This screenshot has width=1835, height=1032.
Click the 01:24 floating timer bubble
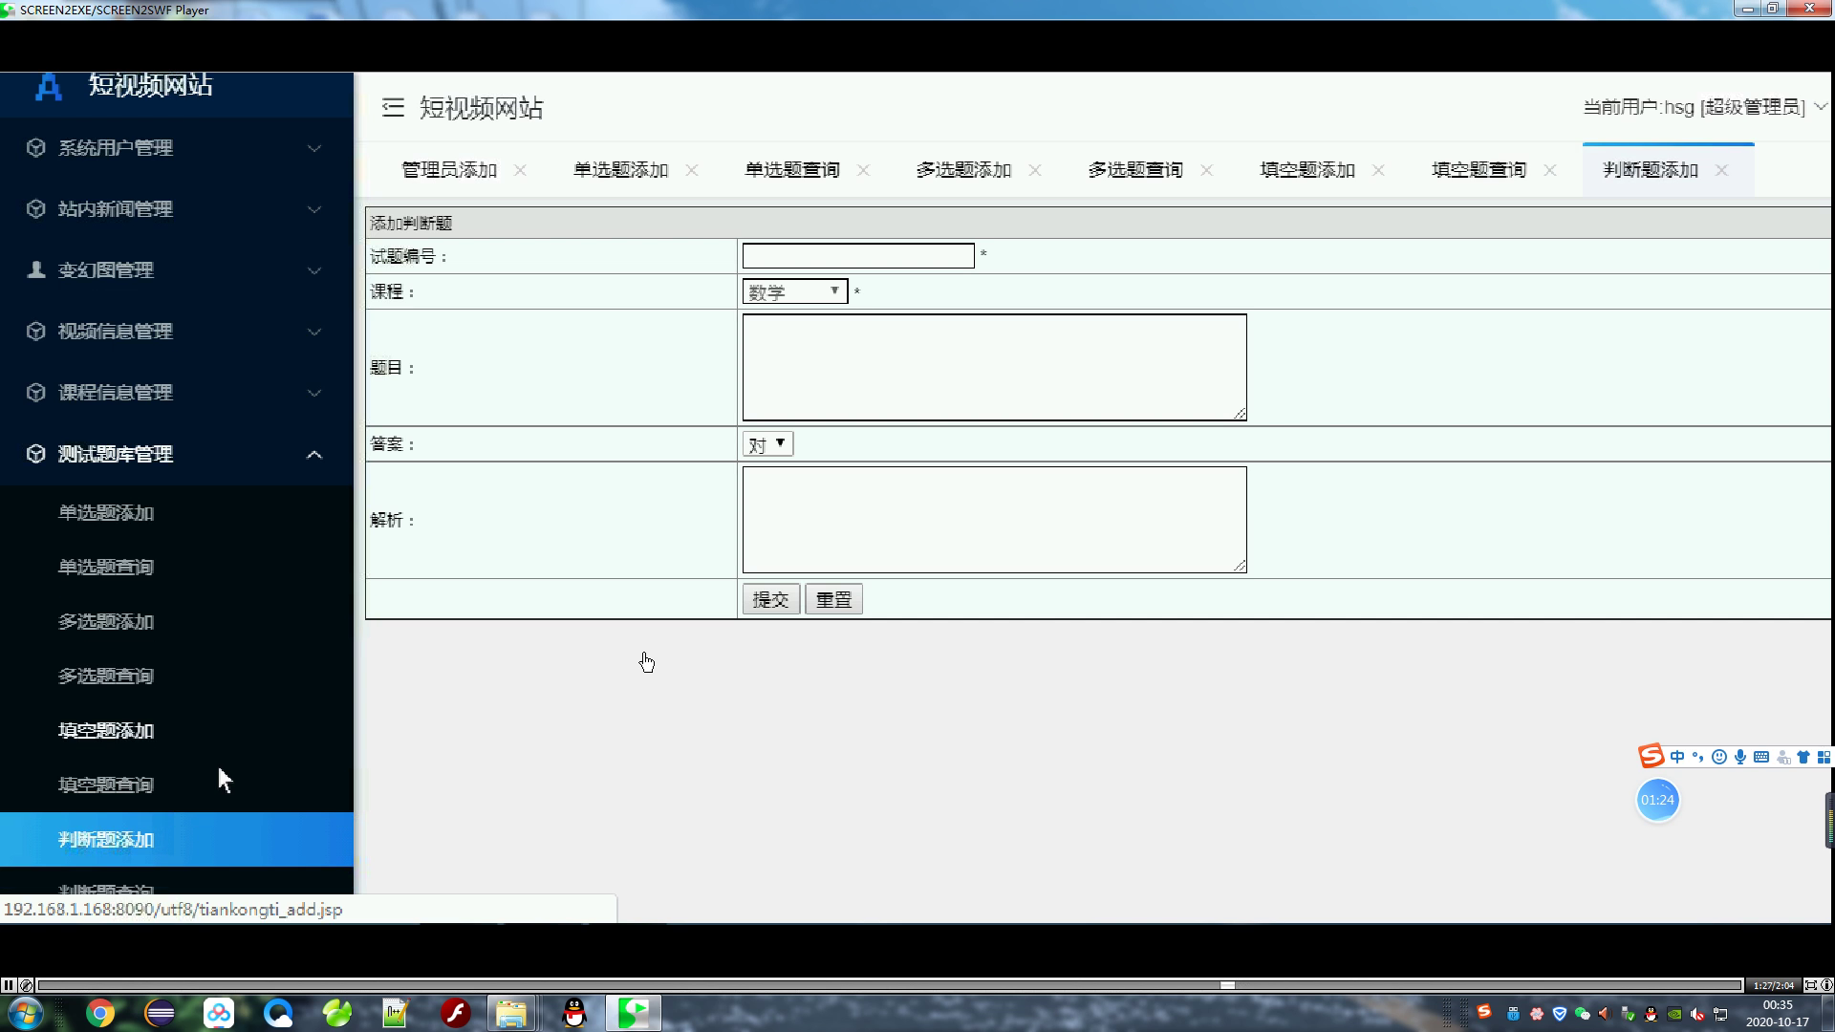pyautogui.click(x=1657, y=800)
